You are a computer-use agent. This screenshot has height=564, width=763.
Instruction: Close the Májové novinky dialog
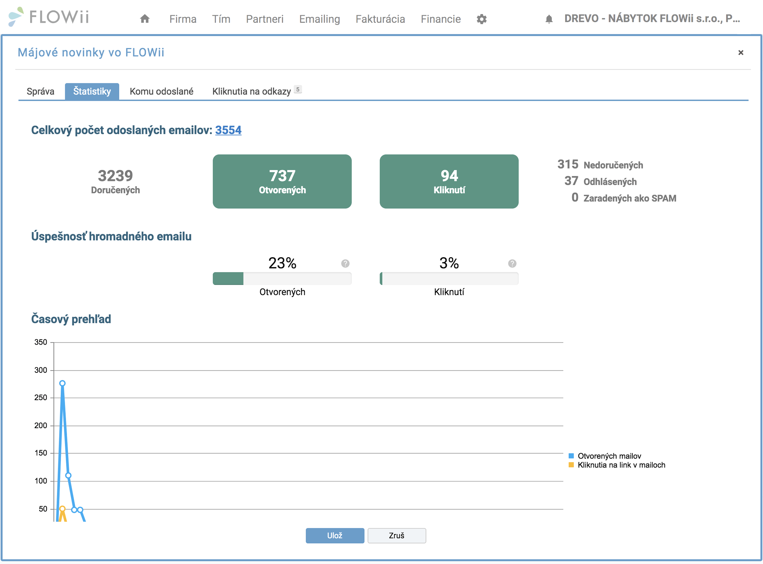click(741, 53)
